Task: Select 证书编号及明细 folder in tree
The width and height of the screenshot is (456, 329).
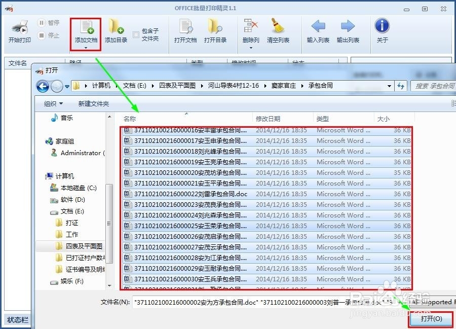Action: pyautogui.click(x=80, y=269)
